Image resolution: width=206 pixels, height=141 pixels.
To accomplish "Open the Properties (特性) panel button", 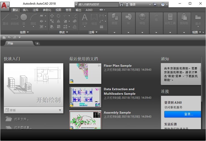I will pos(142,19).
